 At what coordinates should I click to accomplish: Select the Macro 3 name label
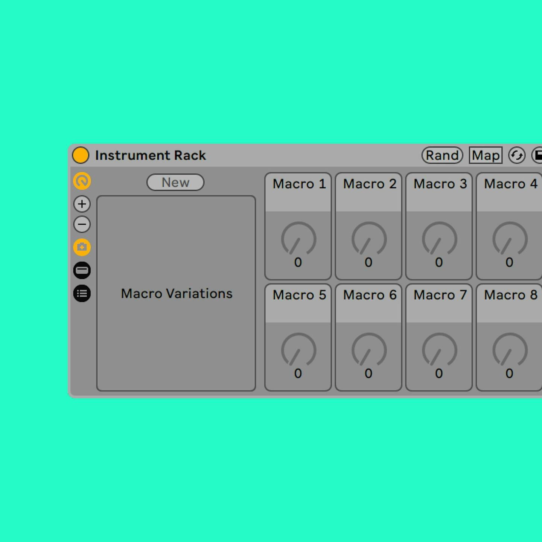point(440,184)
